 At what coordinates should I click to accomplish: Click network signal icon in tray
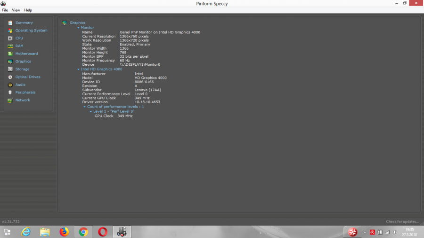(387, 232)
